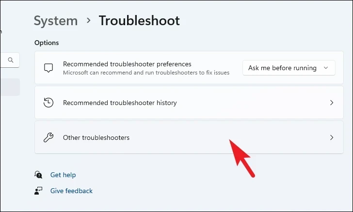
Task: Open the Give feedback link
Action: point(71,191)
